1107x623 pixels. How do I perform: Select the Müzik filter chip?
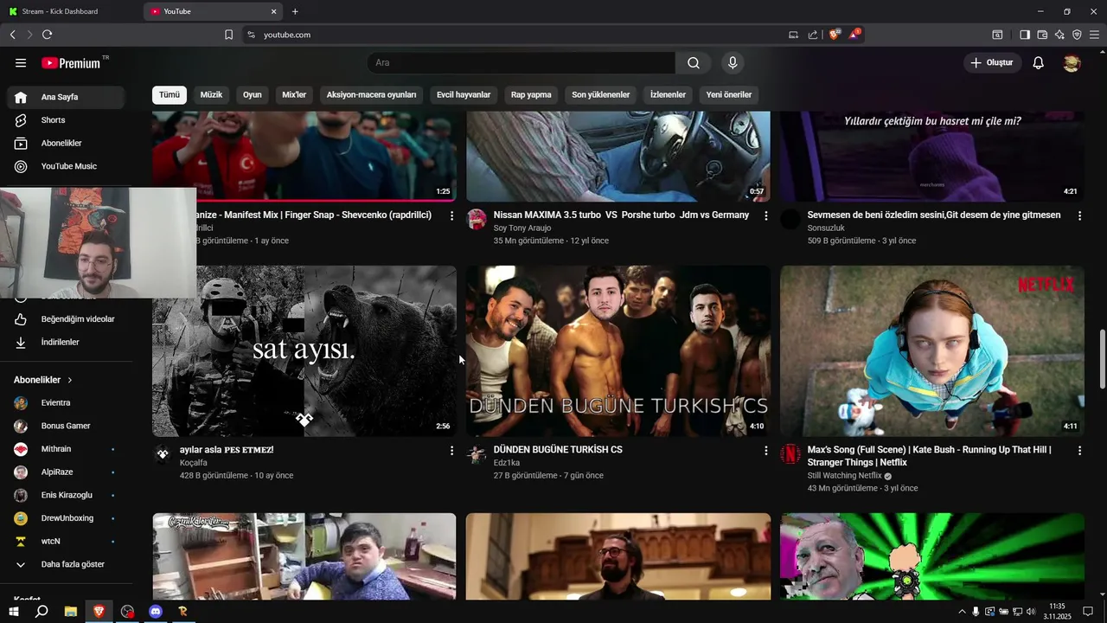[212, 95]
